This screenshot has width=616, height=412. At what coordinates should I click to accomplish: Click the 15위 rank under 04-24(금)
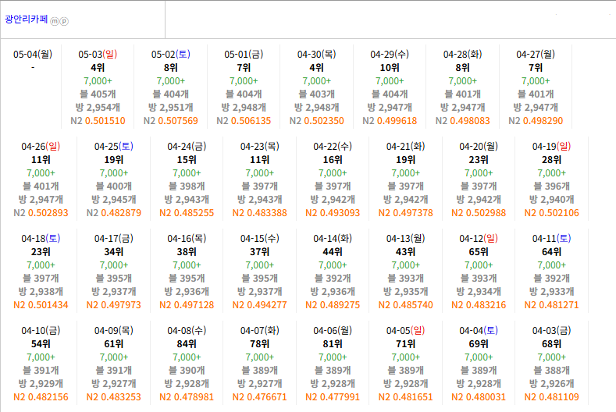tap(187, 160)
